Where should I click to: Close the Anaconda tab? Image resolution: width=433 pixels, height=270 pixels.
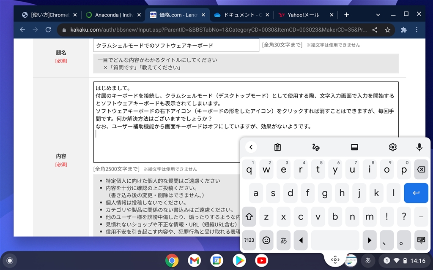coord(139,15)
